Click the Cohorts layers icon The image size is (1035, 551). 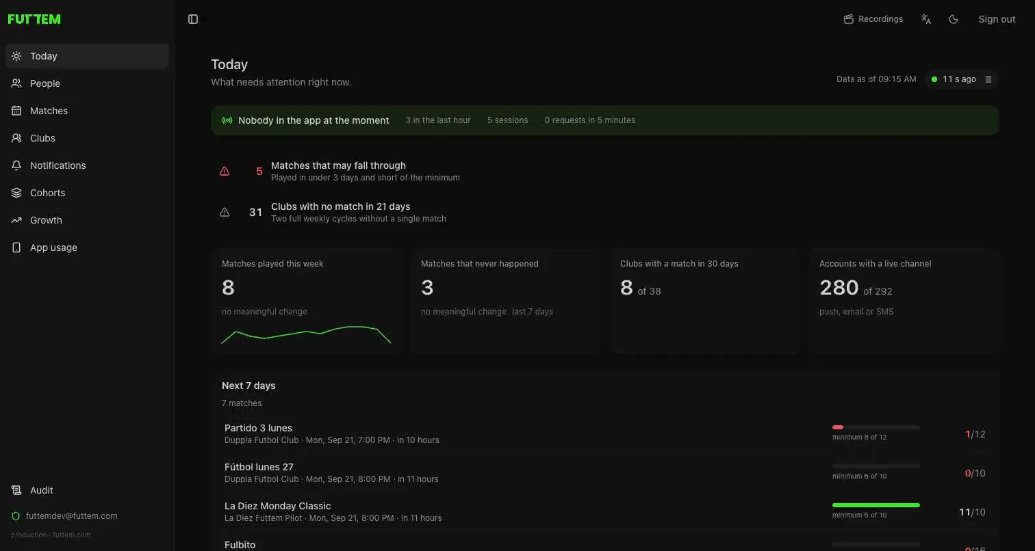(x=16, y=193)
